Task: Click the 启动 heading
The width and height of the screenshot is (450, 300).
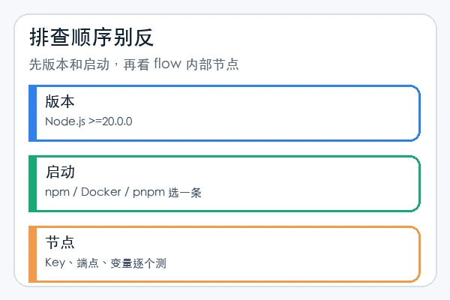Action: click(x=60, y=172)
